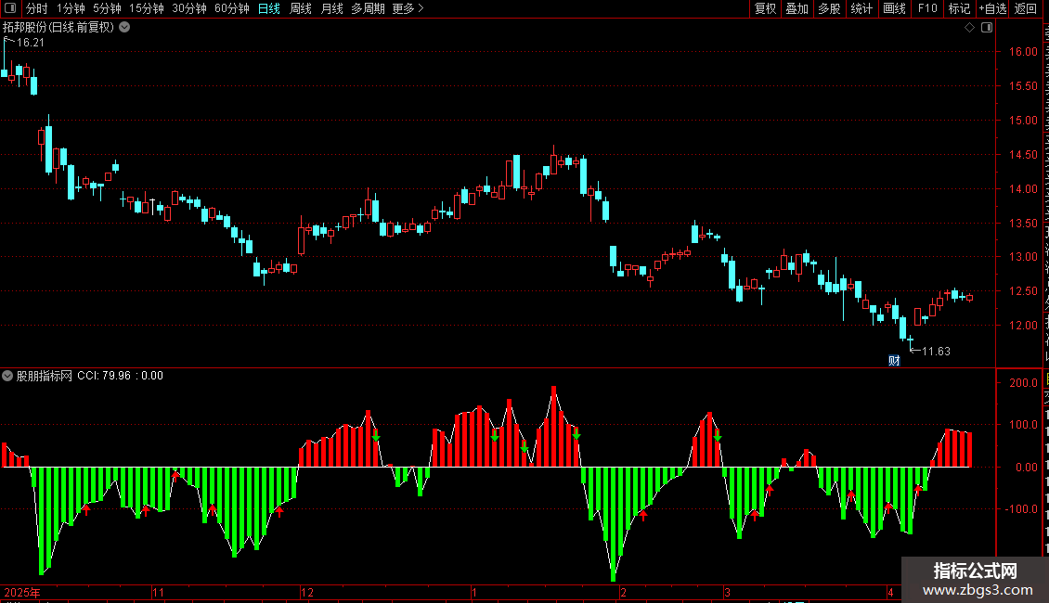Activate the 画线 drawing tool

pyautogui.click(x=894, y=8)
